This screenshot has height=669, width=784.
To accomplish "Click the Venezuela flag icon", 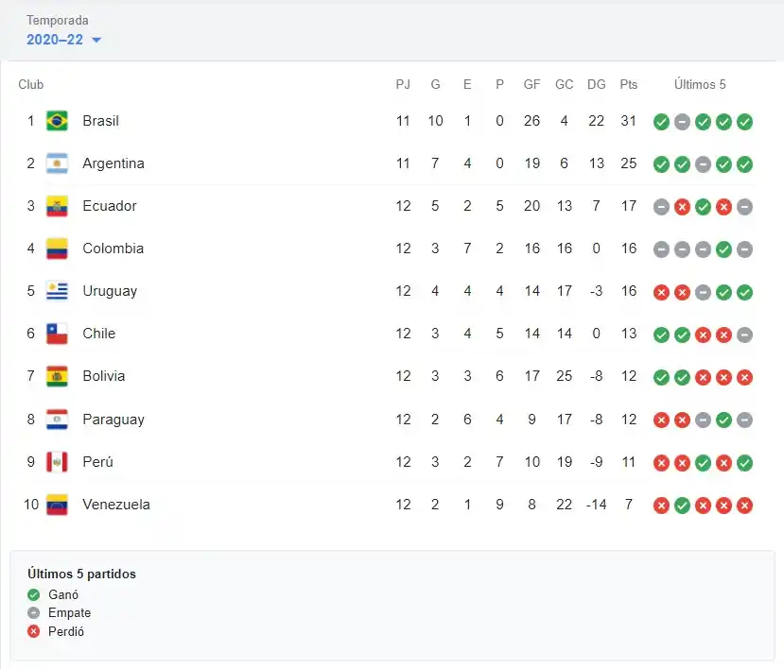I will click(57, 505).
